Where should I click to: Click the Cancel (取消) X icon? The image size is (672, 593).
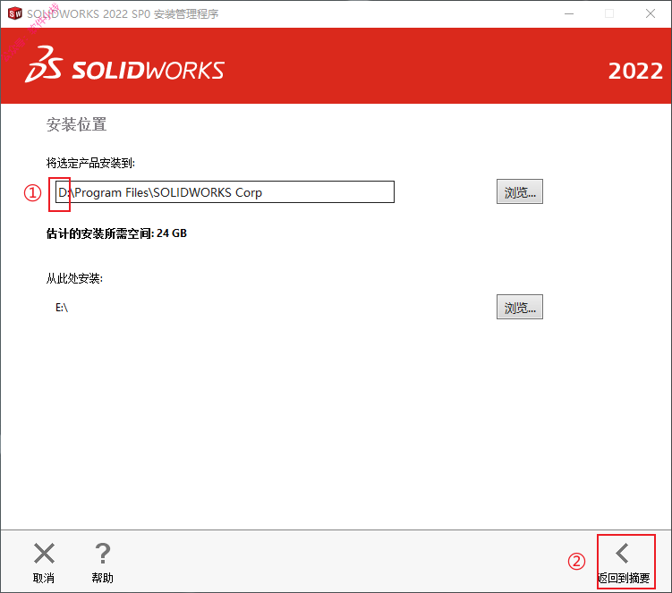(44, 554)
